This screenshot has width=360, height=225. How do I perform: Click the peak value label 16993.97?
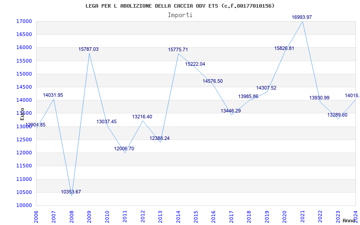pyautogui.click(x=302, y=18)
